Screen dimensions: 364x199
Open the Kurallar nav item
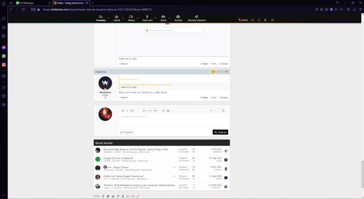point(178,18)
